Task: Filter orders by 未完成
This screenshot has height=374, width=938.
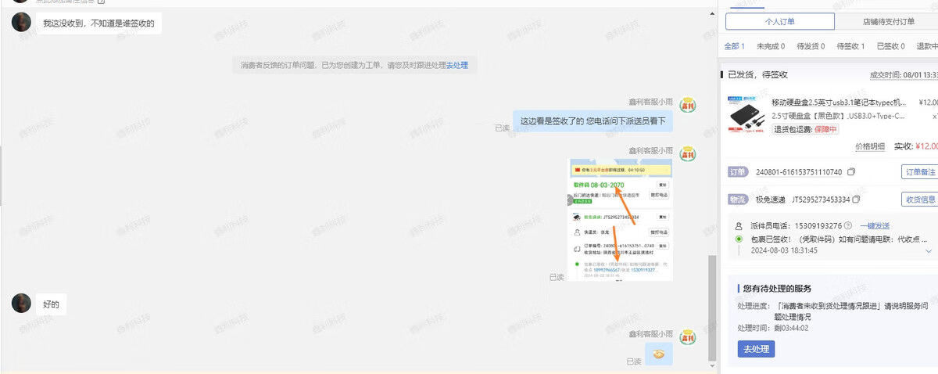Action: (x=770, y=47)
